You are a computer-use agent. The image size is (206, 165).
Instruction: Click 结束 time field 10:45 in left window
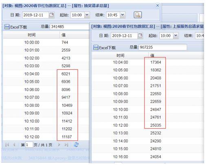(113, 15)
